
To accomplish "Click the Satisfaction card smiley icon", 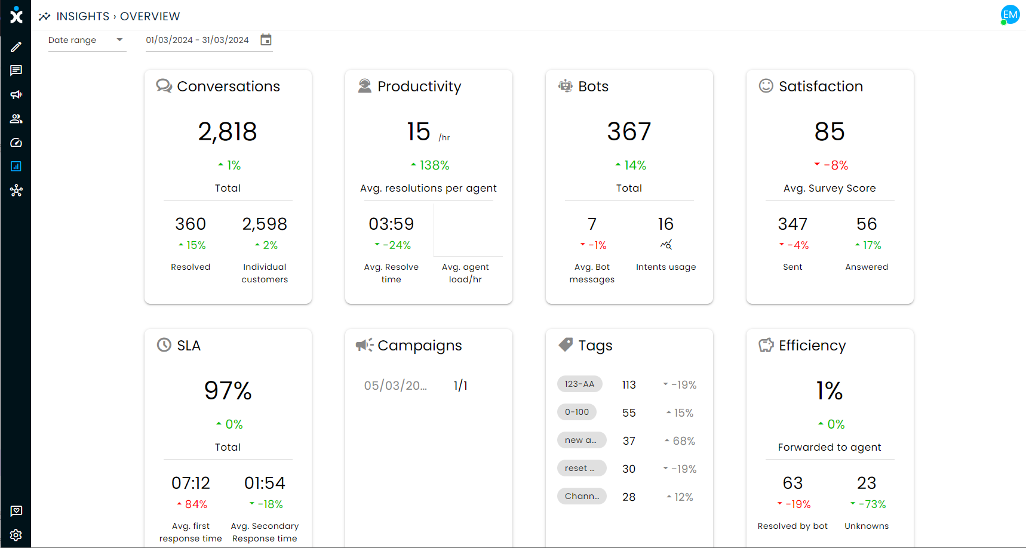I will [x=766, y=86].
